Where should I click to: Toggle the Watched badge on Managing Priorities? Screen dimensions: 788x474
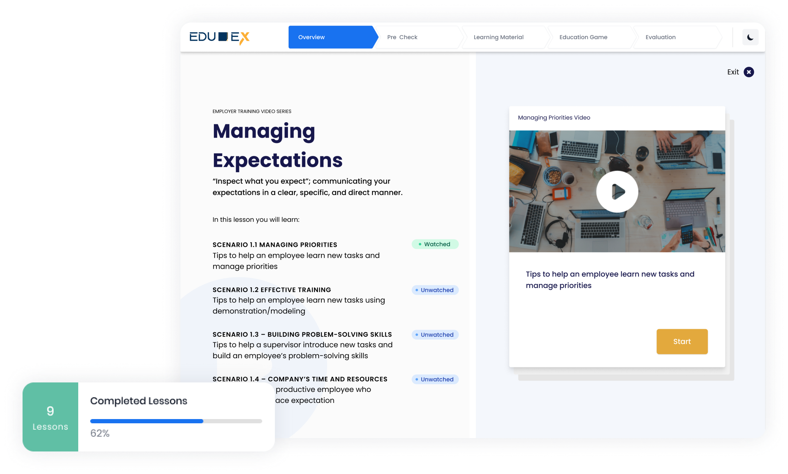pyautogui.click(x=435, y=244)
